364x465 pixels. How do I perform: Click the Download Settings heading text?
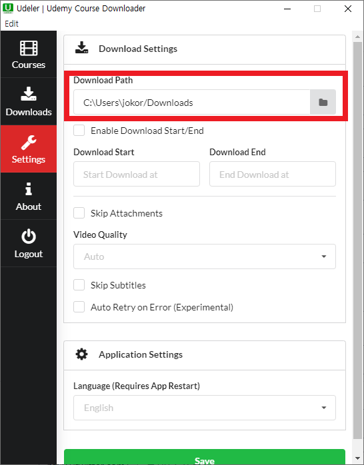[x=138, y=49]
